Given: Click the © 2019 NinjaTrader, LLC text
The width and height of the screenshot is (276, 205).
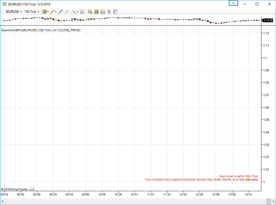Looking at the screenshot, I should 18,189.
